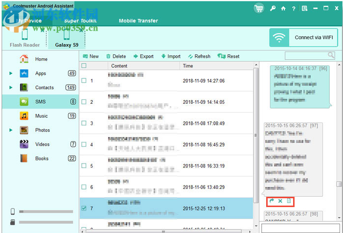Screen dimensions: 343x233
Task: Open the feedback log icon
Action: click(x=304, y=8)
